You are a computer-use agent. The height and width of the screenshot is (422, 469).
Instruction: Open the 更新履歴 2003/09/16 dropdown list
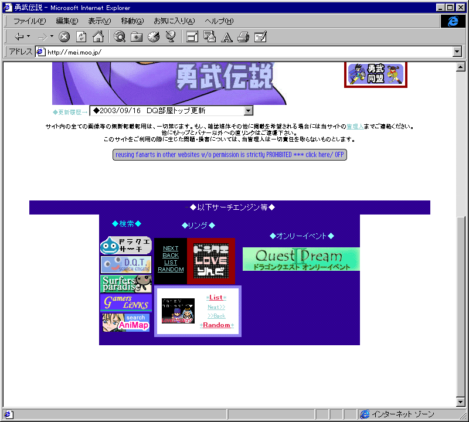171,111
